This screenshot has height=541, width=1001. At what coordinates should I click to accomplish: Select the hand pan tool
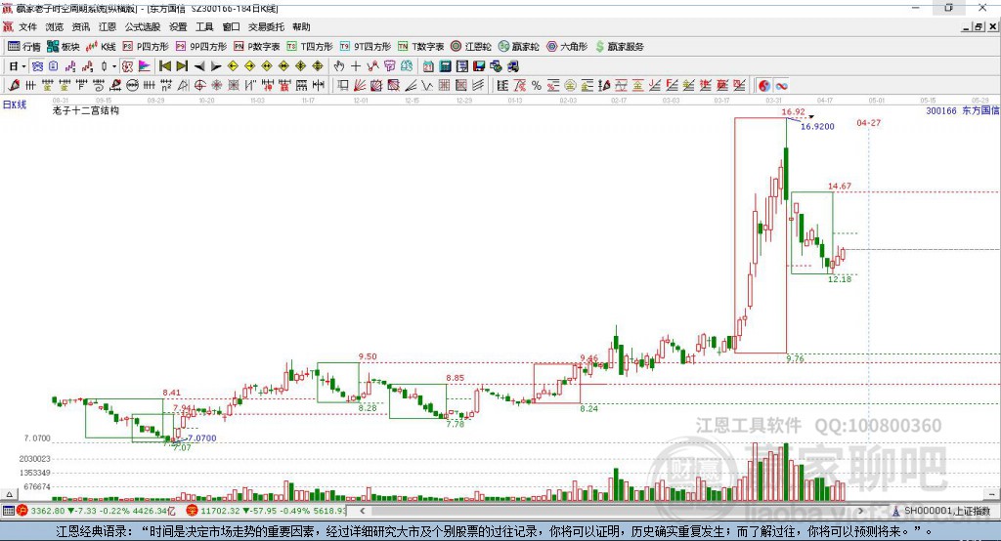pos(339,66)
